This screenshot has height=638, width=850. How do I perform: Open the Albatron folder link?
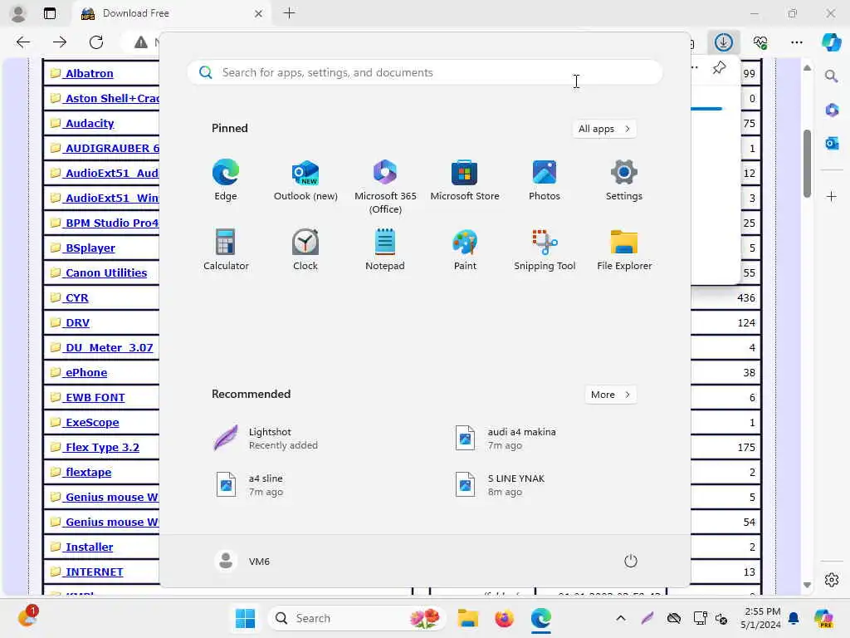[89, 73]
